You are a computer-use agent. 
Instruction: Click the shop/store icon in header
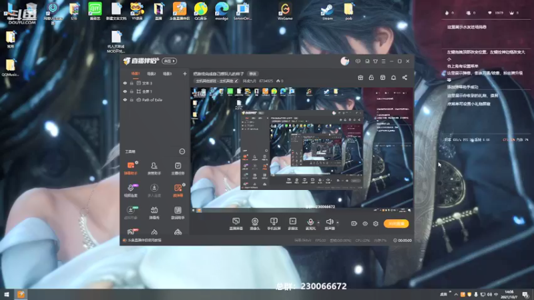(x=382, y=77)
